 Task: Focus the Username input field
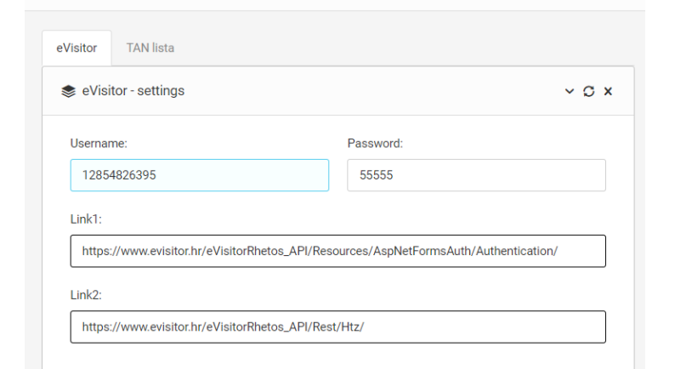(x=200, y=175)
